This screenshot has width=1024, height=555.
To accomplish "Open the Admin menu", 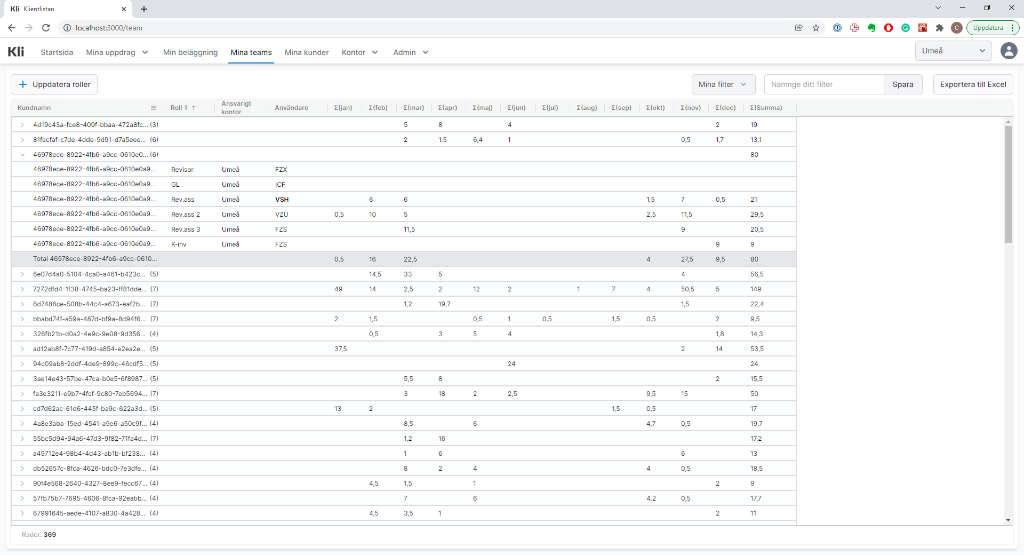I will (410, 52).
